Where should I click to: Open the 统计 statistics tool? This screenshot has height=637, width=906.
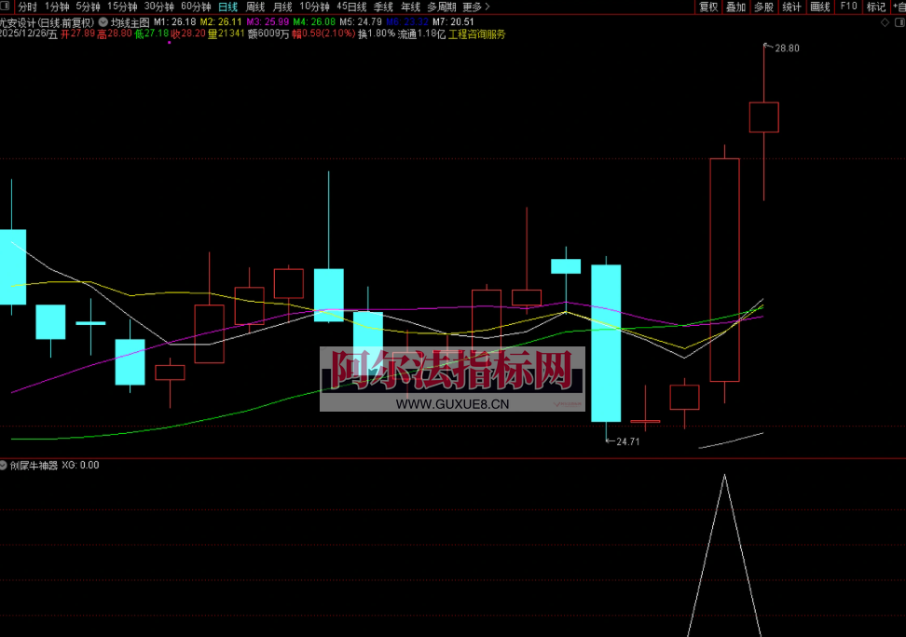click(791, 7)
